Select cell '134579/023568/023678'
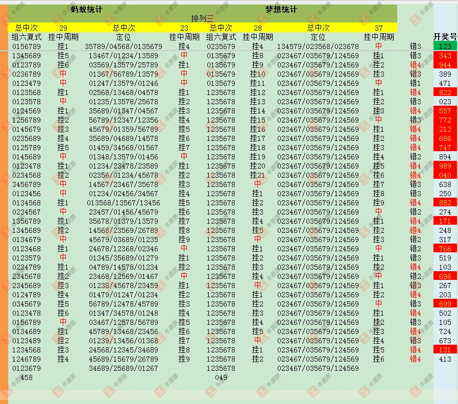 318,46
